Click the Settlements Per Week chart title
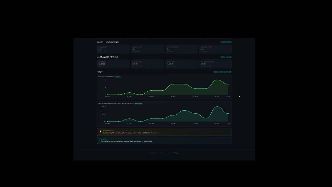This screenshot has height=187, width=332. (x=106, y=77)
